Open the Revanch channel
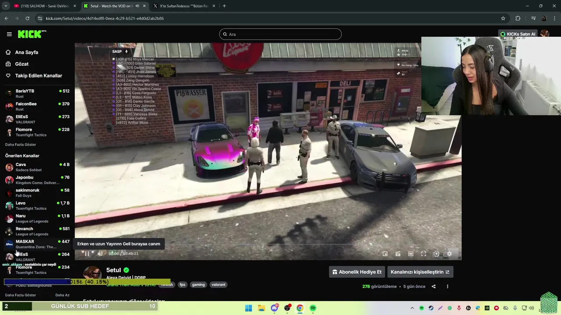The image size is (561, 315). pos(37,231)
